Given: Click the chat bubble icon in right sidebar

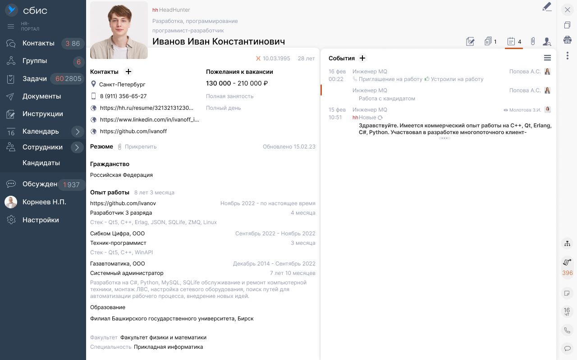Looking at the screenshot, I should pyautogui.click(x=567, y=348).
